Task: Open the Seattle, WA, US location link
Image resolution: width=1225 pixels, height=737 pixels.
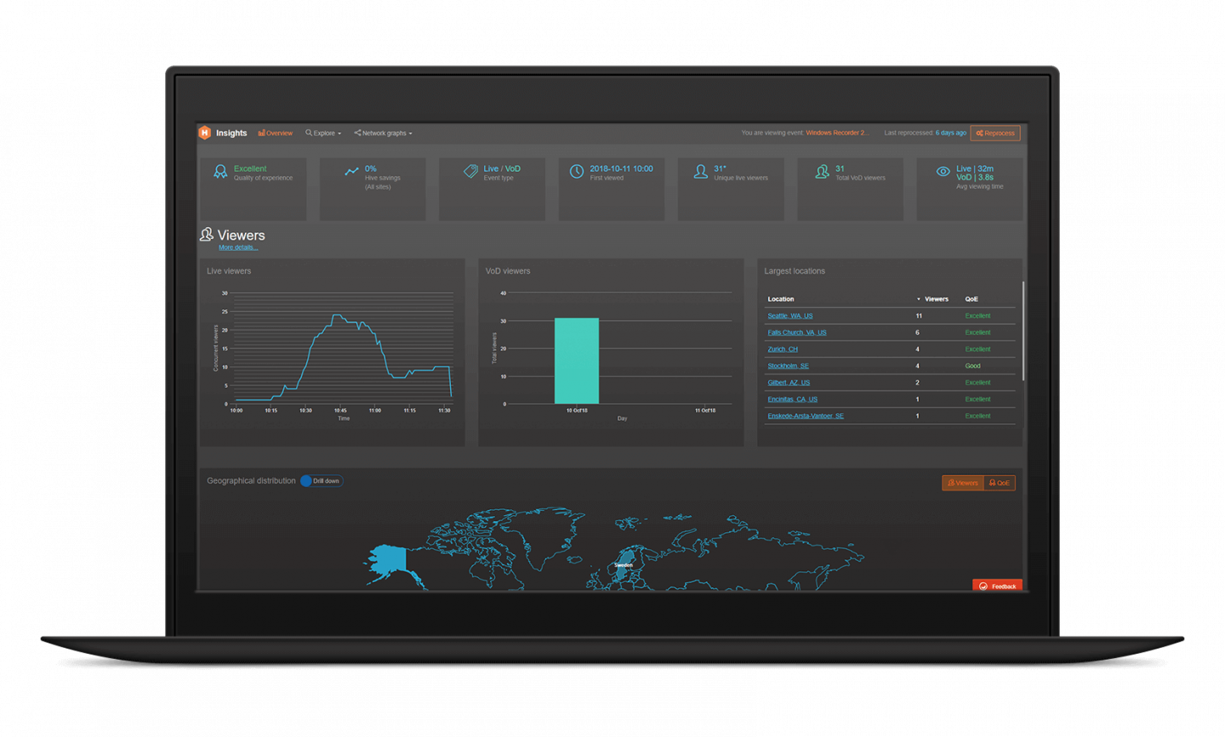Action: (789, 315)
